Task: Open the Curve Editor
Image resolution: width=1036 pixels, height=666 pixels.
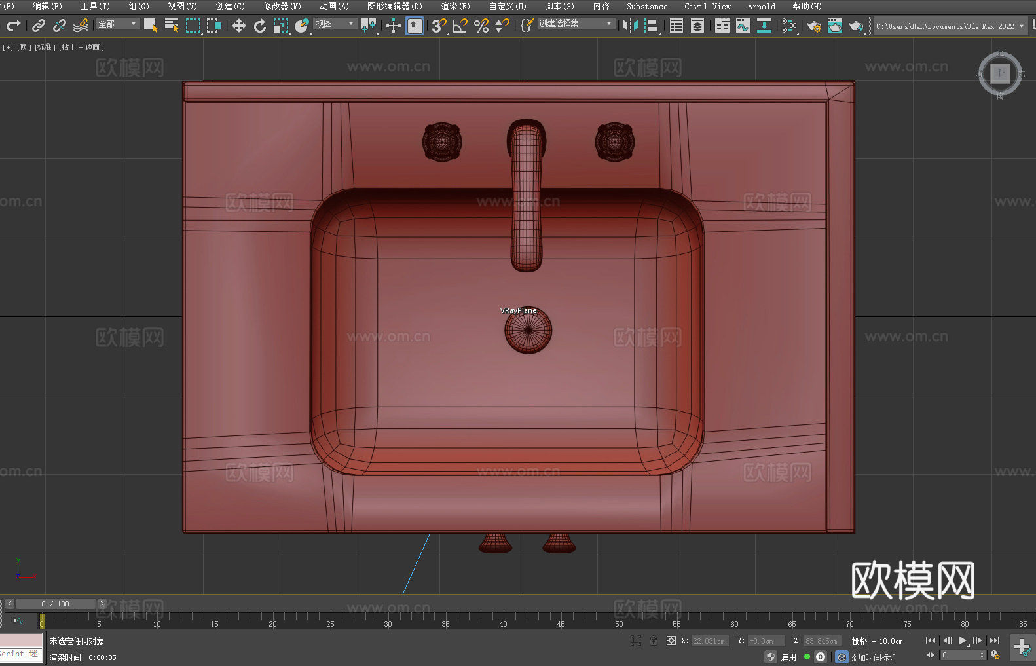Action: point(743,26)
